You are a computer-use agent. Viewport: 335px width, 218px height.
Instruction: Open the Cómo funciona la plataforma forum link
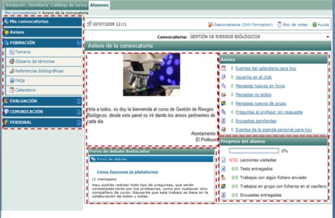[127, 172]
